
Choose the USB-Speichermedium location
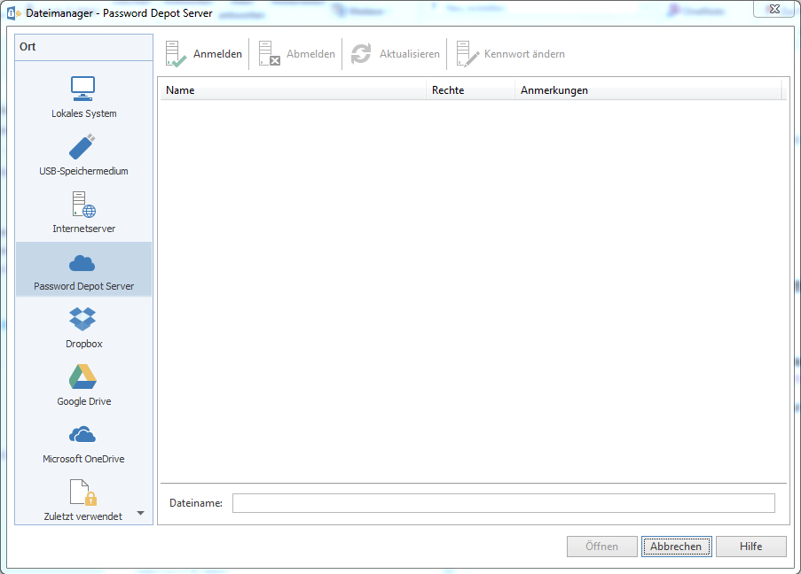(x=83, y=155)
